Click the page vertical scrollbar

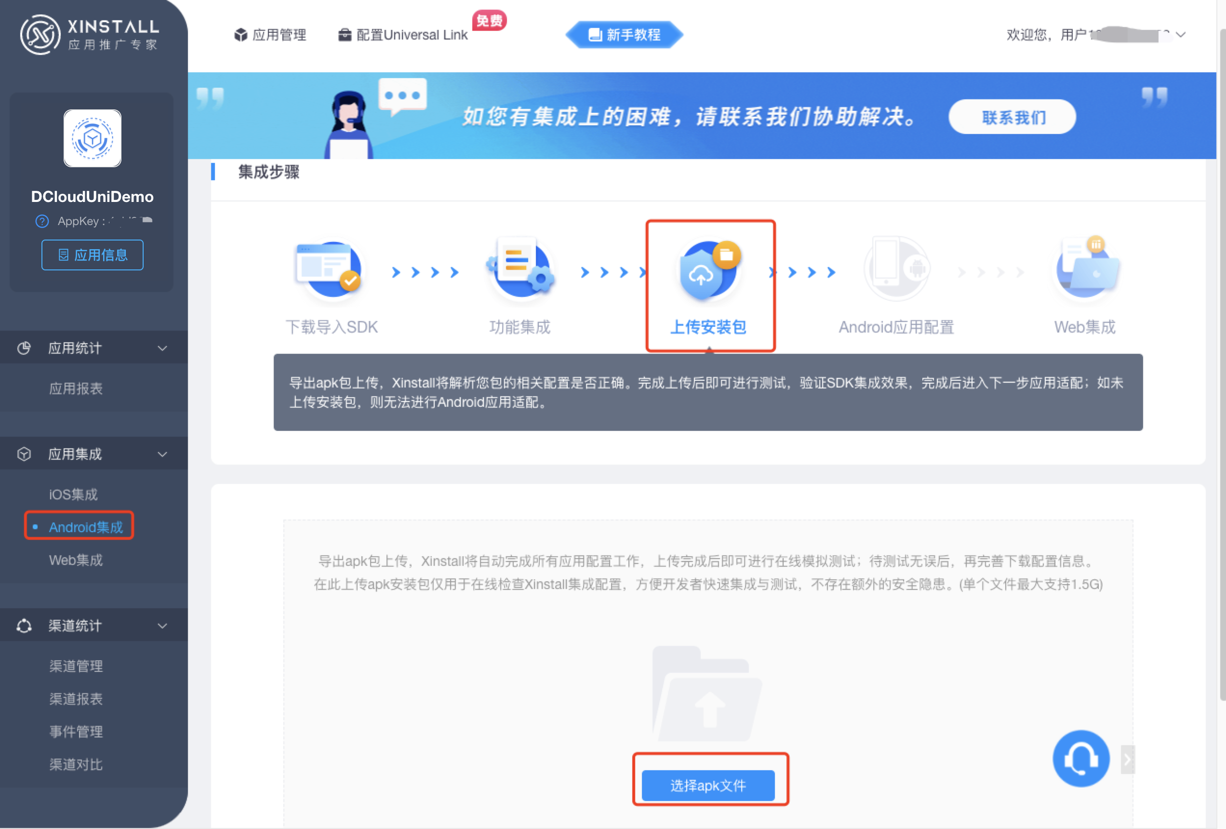[x=1222, y=364]
